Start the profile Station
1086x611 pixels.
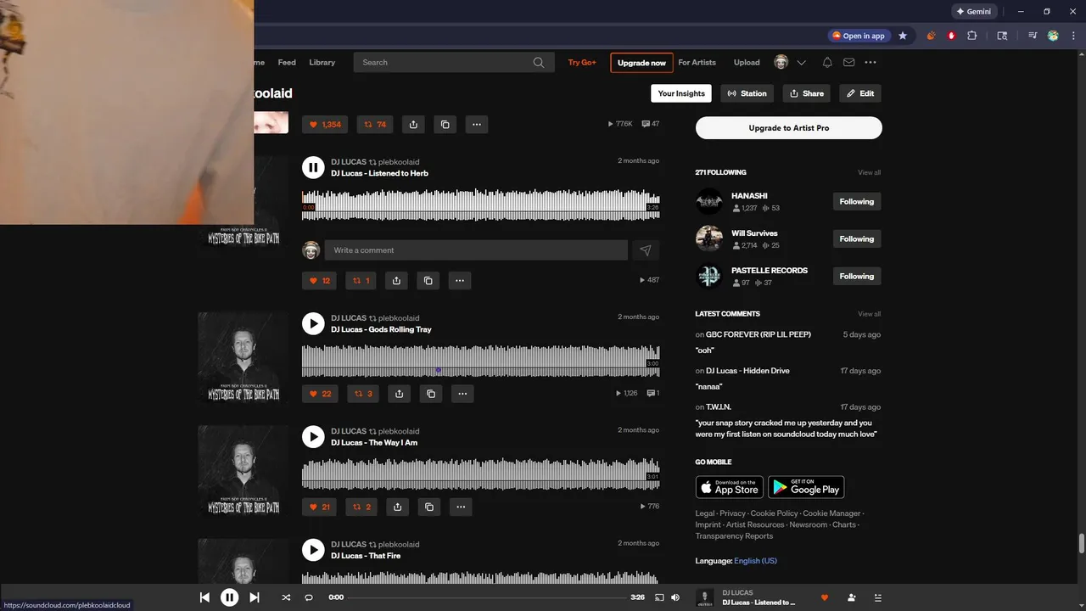click(747, 93)
